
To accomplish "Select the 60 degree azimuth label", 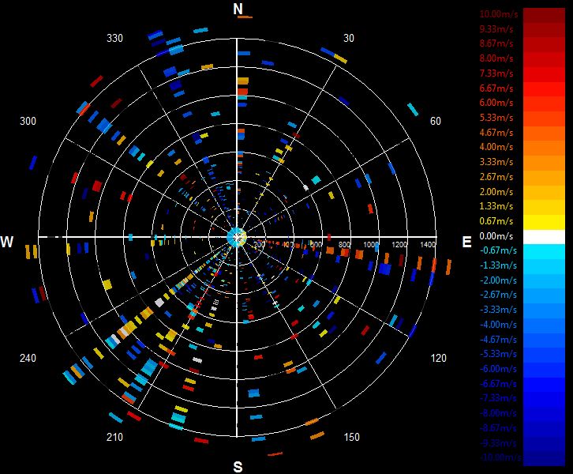I will (x=435, y=121).
